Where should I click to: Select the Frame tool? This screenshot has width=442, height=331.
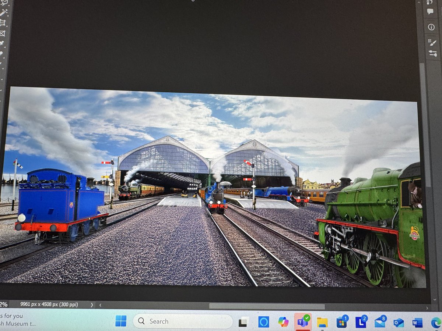pyautogui.click(x=2, y=33)
